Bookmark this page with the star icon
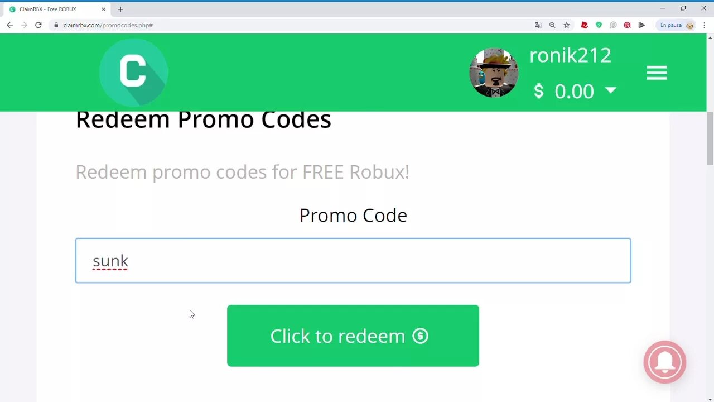 tap(567, 25)
